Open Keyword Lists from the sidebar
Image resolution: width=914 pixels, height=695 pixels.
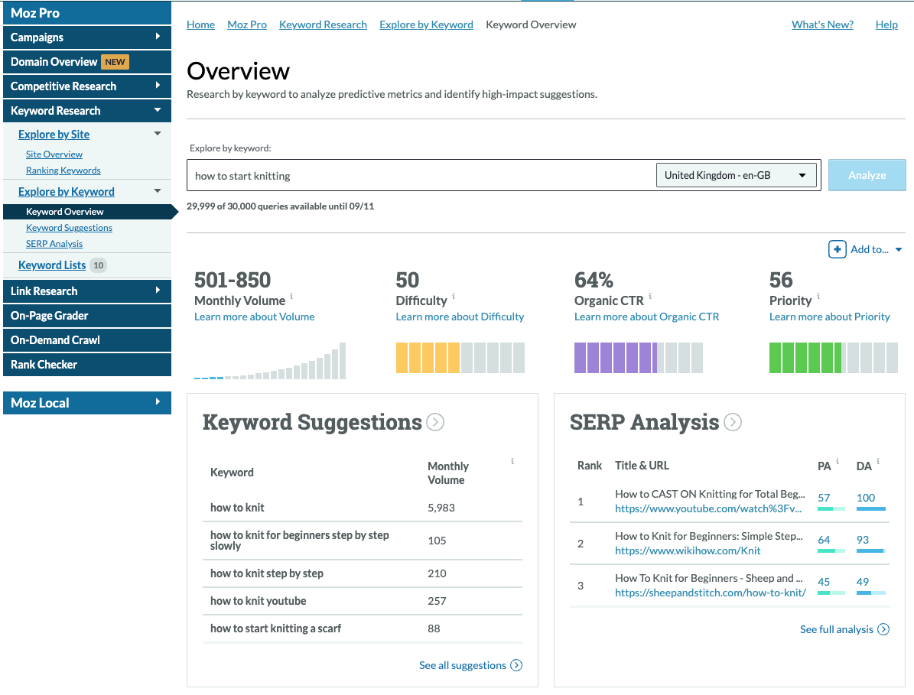tap(54, 265)
